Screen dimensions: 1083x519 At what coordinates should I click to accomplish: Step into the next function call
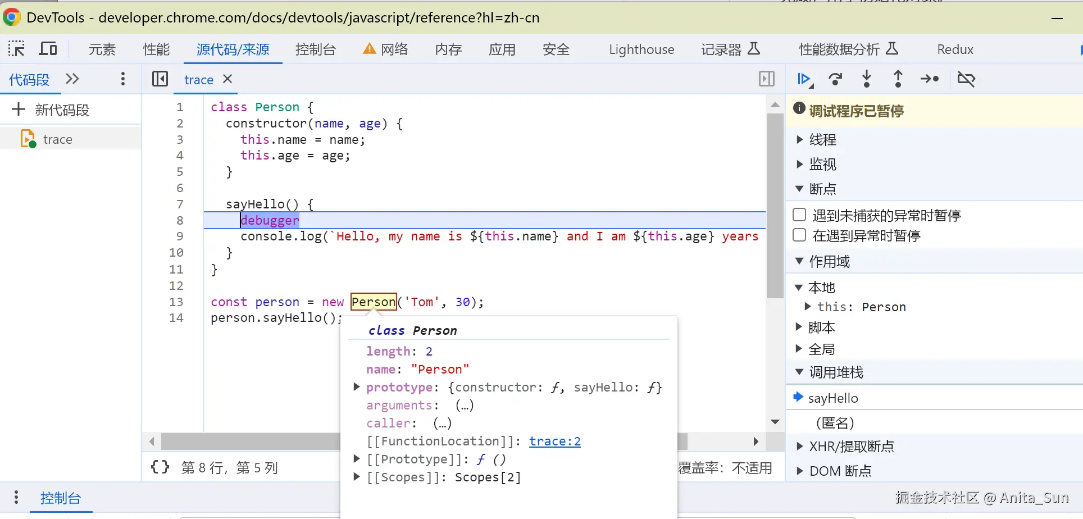point(867,79)
